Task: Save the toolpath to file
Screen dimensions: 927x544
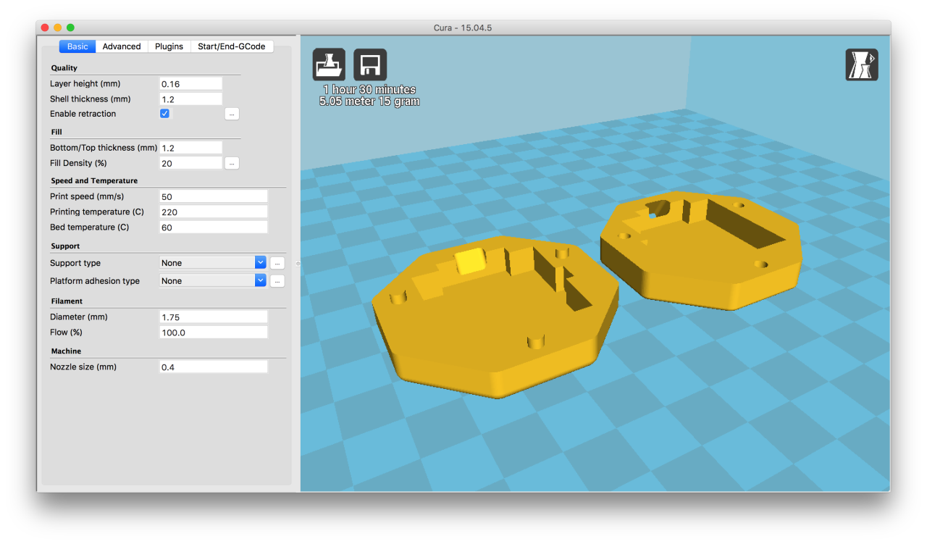Action: click(369, 64)
